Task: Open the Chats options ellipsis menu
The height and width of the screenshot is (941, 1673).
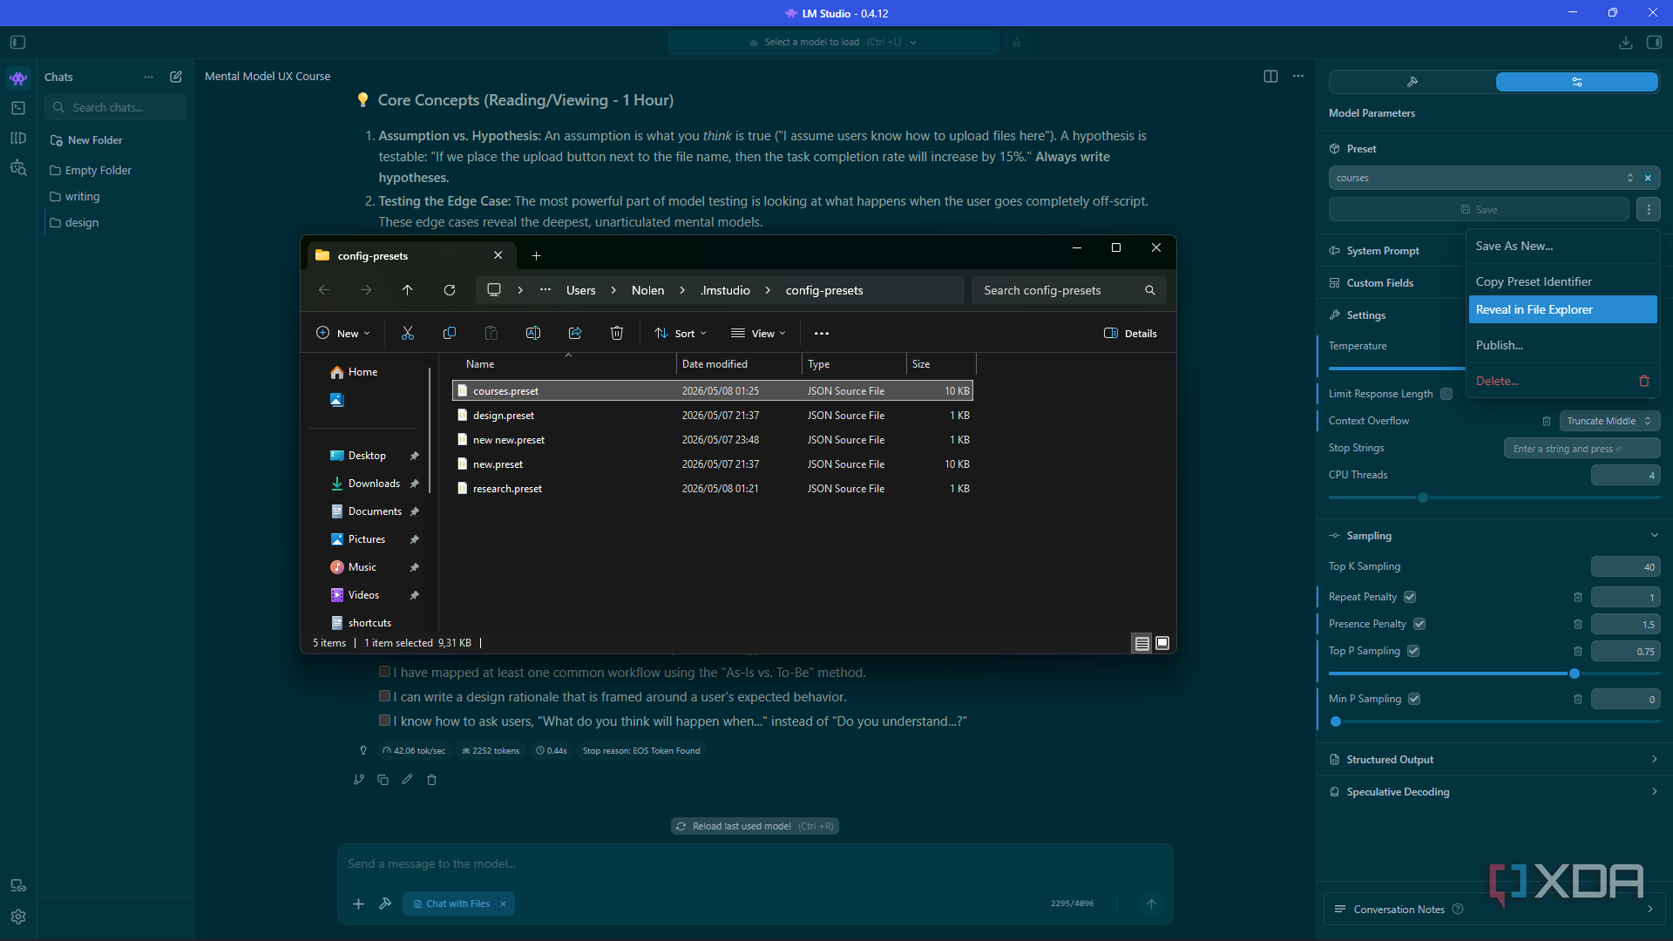Action: click(149, 77)
